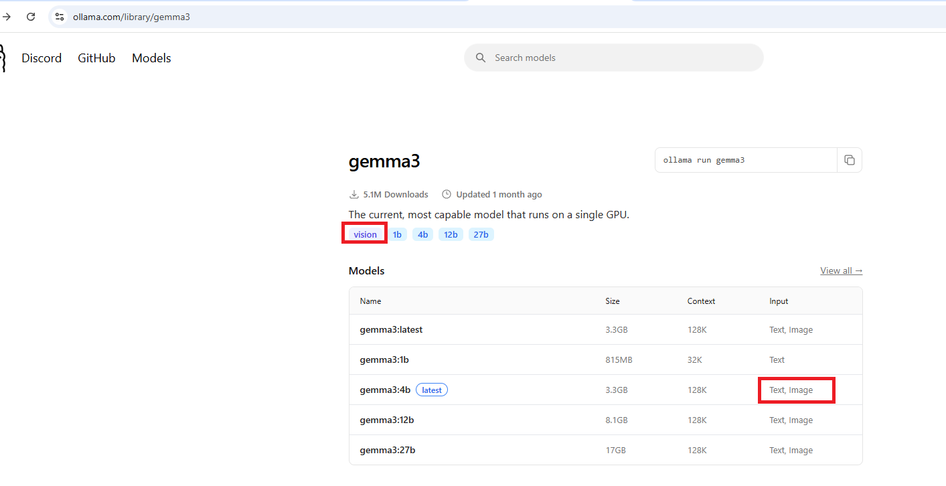Click the Models section heading
This screenshot has width=946, height=486.
367,270
